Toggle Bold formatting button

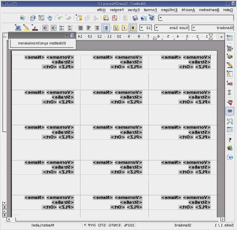tap(133, 28)
